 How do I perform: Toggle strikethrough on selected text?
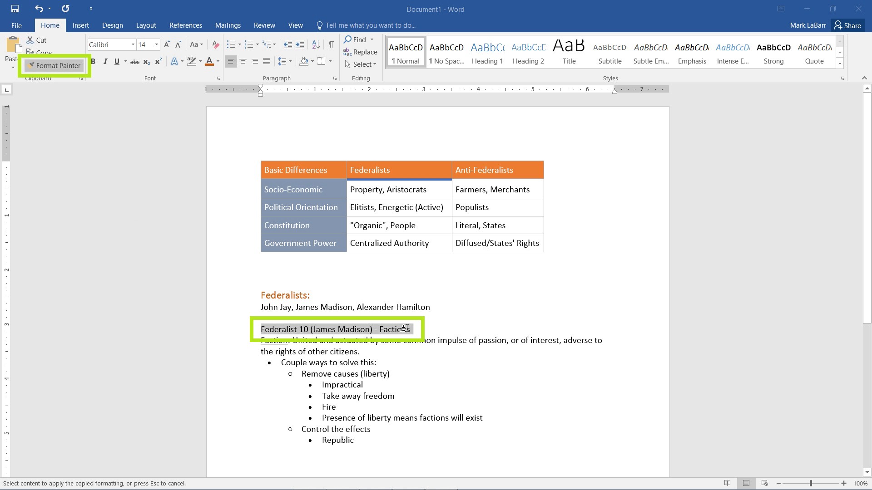pos(134,61)
